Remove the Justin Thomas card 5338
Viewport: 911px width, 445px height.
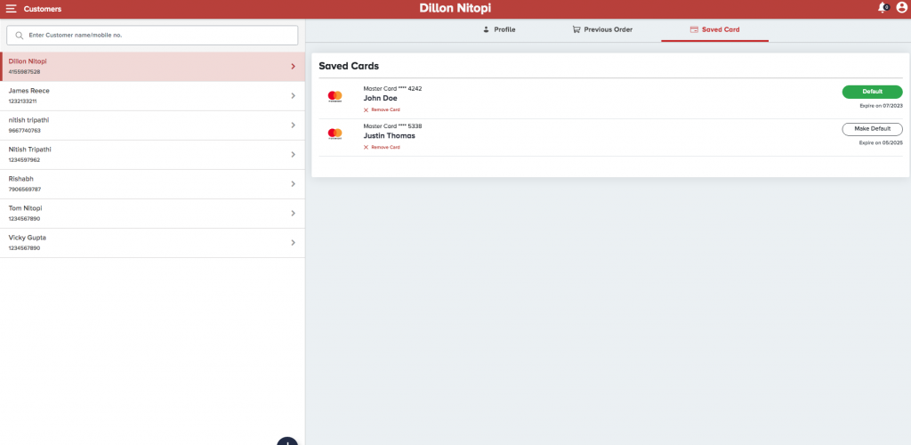[382, 147]
